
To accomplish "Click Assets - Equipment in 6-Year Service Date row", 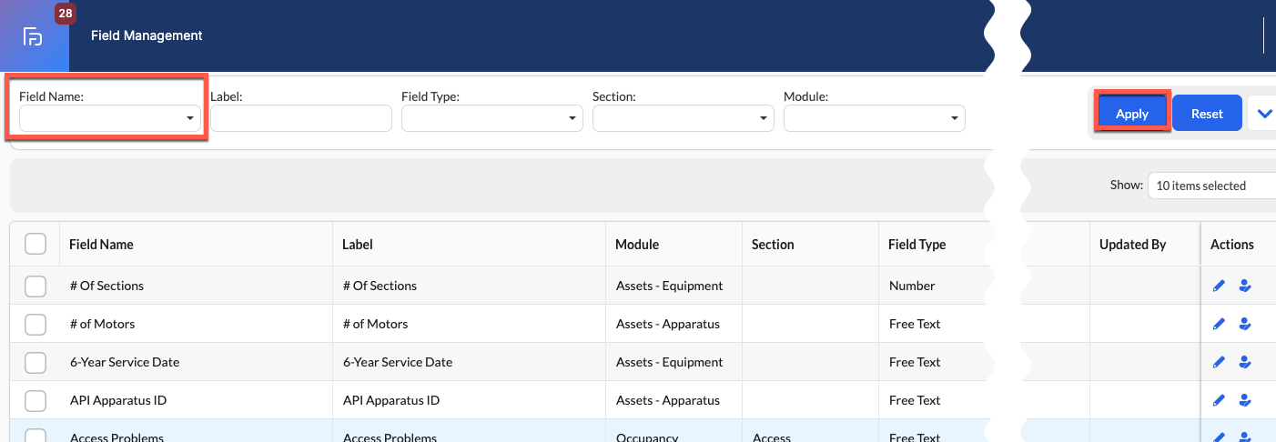I will pos(669,362).
